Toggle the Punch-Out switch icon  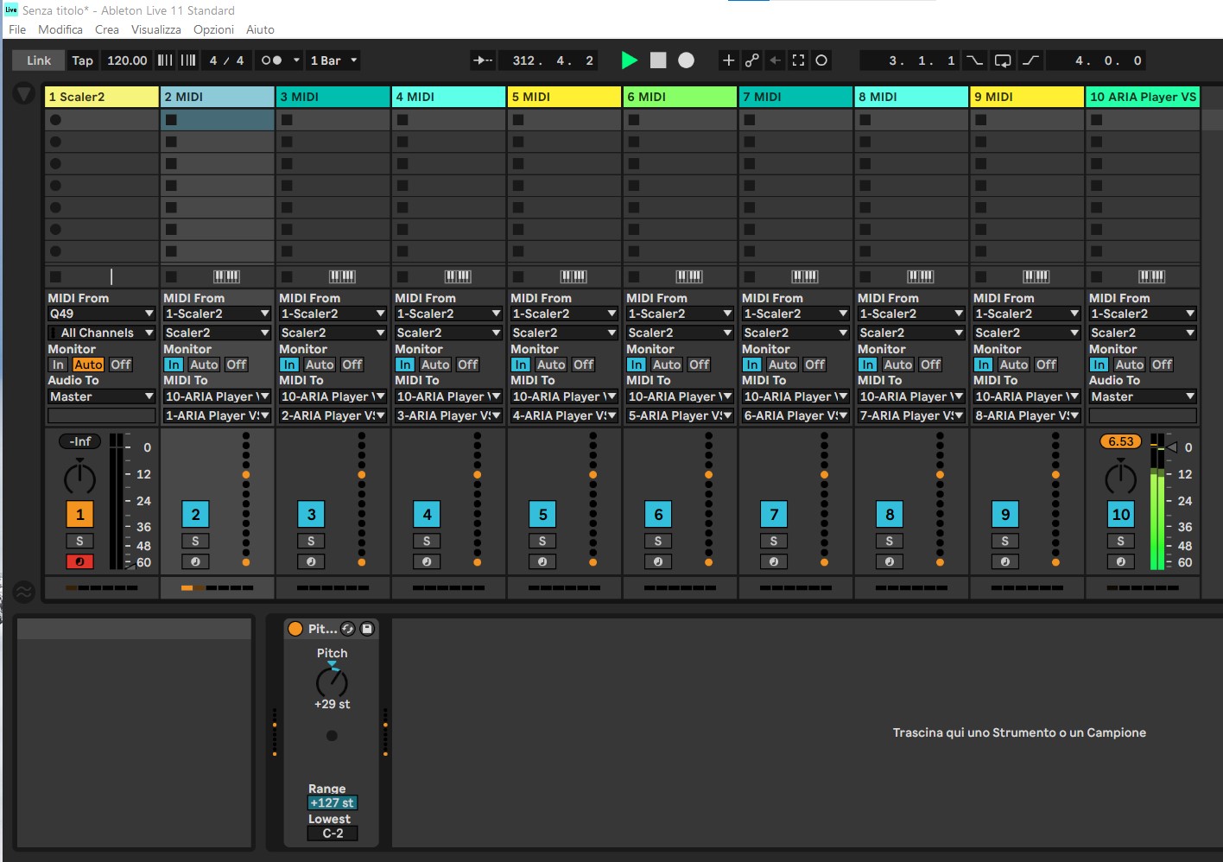[x=1031, y=60]
